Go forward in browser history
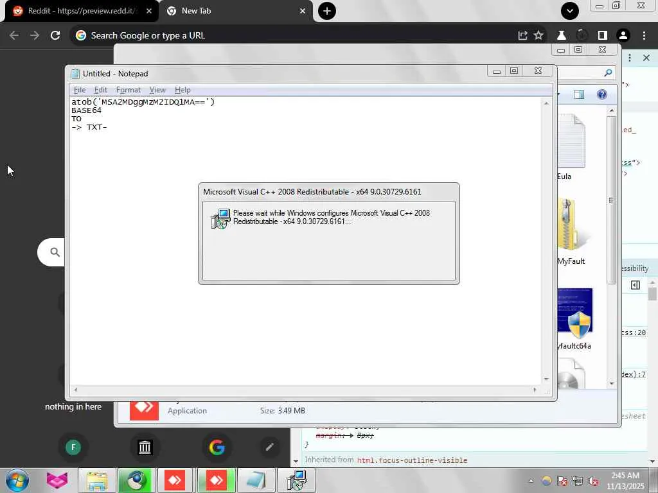The width and height of the screenshot is (658, 493). pos(35,36)
